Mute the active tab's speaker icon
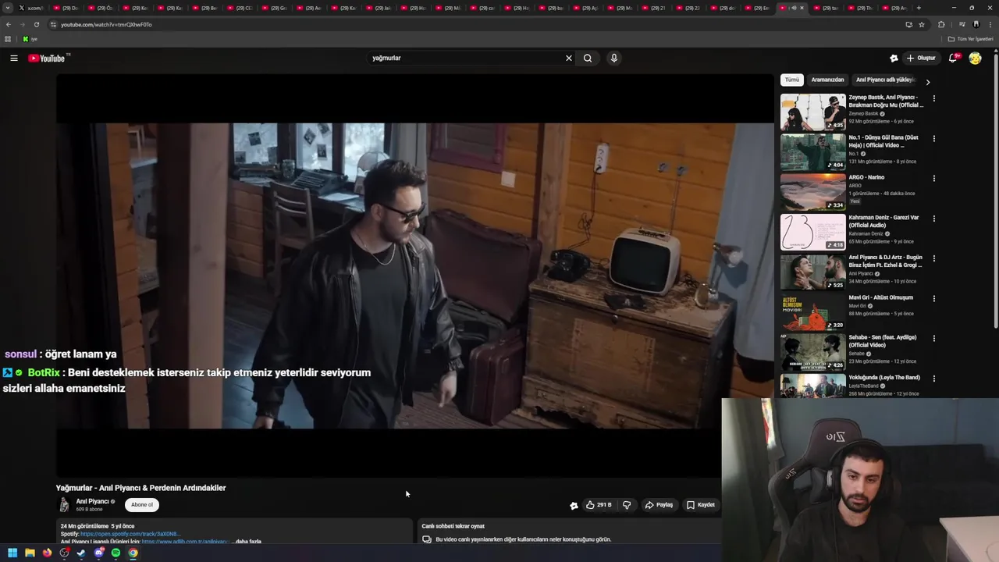The width and height of the screenshot is (999, 562). (794, 8)
